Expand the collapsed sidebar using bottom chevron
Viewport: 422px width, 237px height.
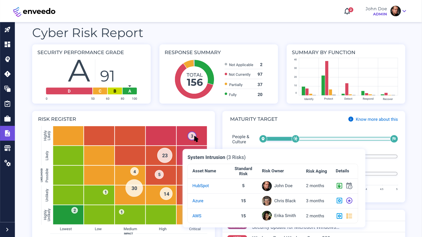(7, 230)
